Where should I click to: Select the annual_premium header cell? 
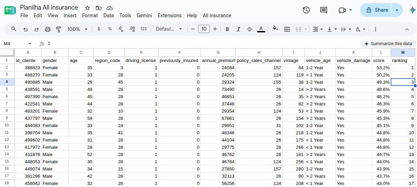tap(218, 60)
